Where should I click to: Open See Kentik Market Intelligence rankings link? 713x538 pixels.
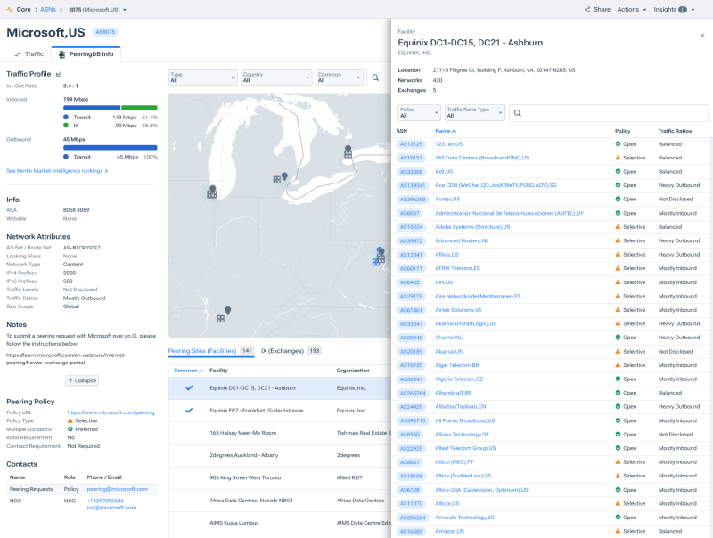(x=57, y=171)
